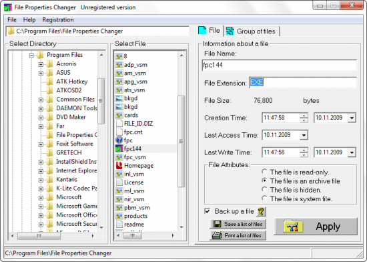Open the Last Access Time date dropdown
The width and height of the screenshot is (367, 262).
(x=304, y=135)
